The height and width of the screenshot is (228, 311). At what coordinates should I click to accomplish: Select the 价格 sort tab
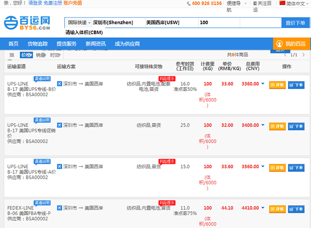[26, 55]
